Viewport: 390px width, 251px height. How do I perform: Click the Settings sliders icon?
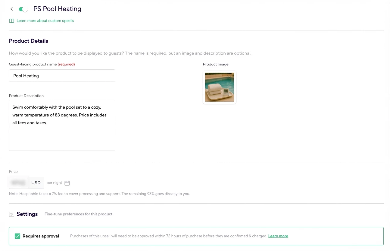(x=11, y=214)
